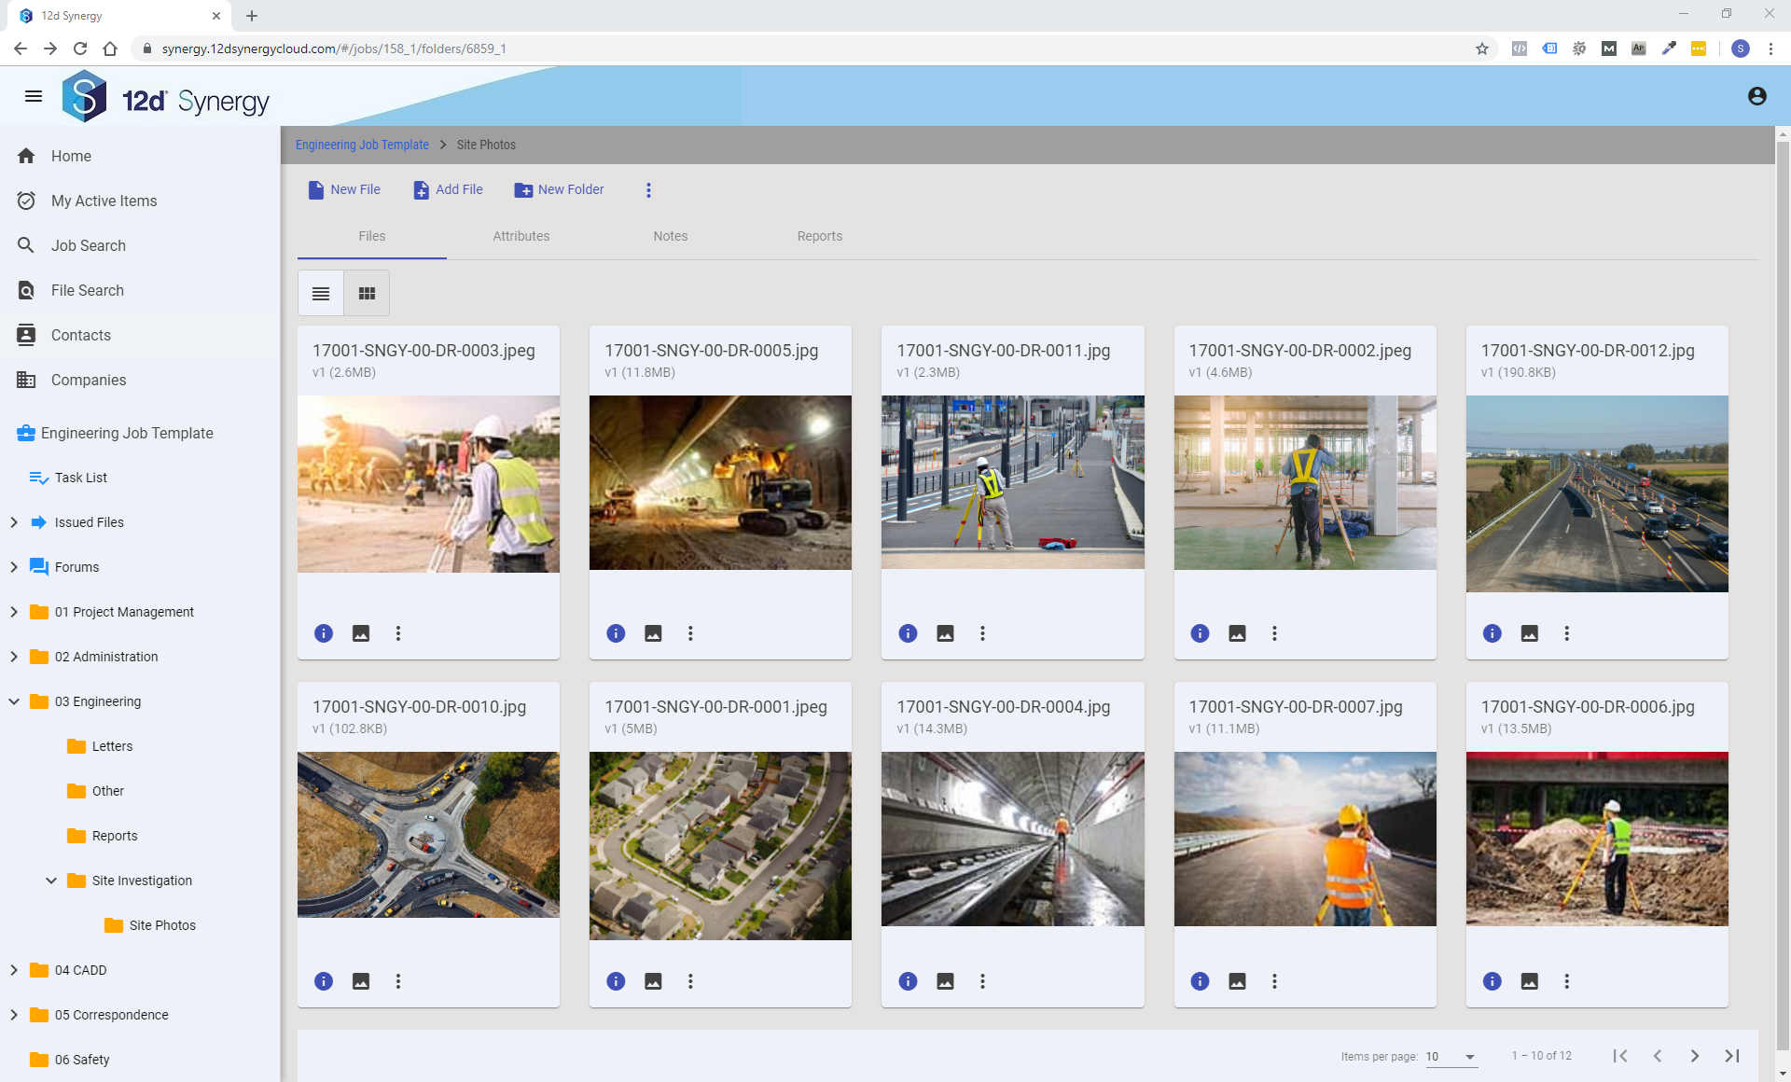Open the Reports tab

819,236
